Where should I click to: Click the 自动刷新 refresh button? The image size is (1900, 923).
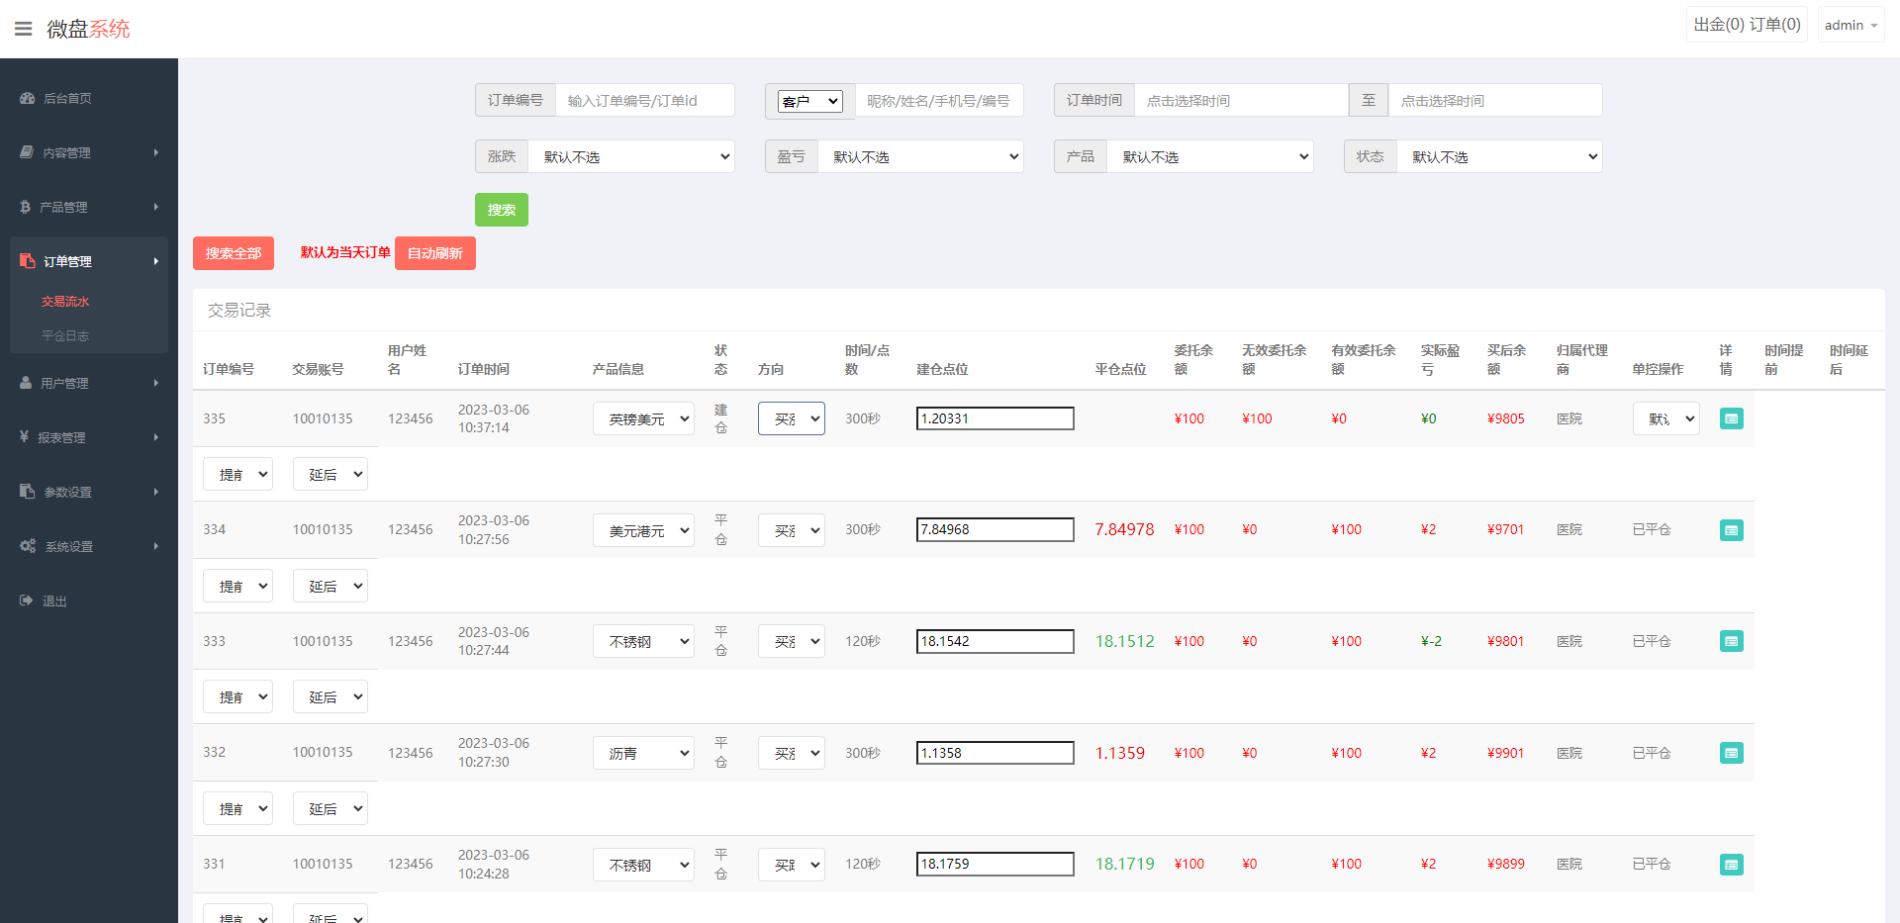(x=434, y=253)
